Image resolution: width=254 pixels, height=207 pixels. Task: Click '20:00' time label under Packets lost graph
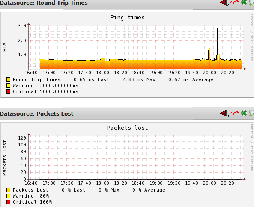pyautogui.click(x=209, y=183)
